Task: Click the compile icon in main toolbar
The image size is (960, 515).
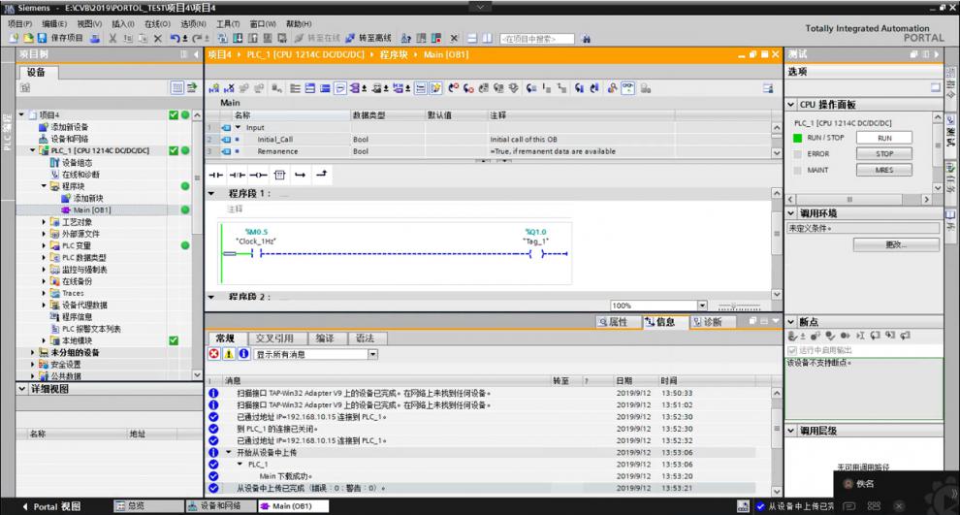Action: point(223,38)
